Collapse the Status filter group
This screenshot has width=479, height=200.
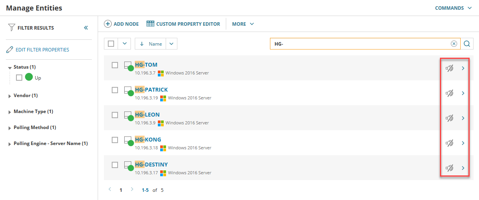pos(10,67)
